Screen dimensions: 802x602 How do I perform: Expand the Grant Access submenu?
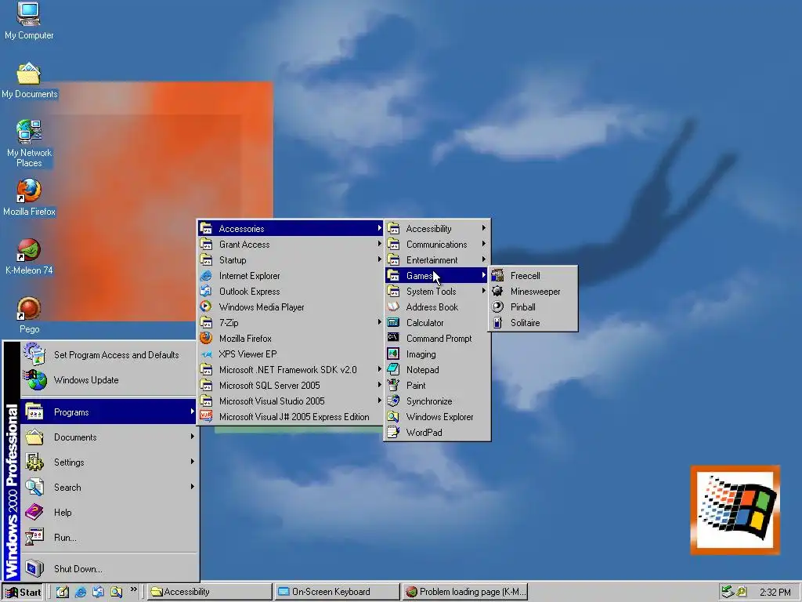[x=291, y=245]
